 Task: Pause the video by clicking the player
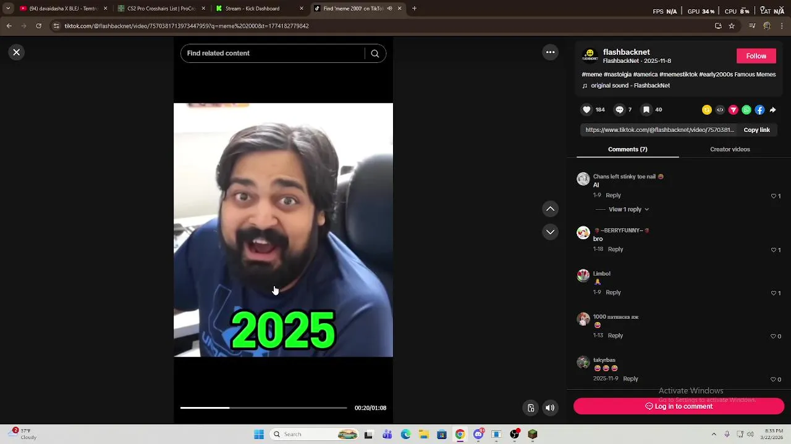(x=283, y=230)
